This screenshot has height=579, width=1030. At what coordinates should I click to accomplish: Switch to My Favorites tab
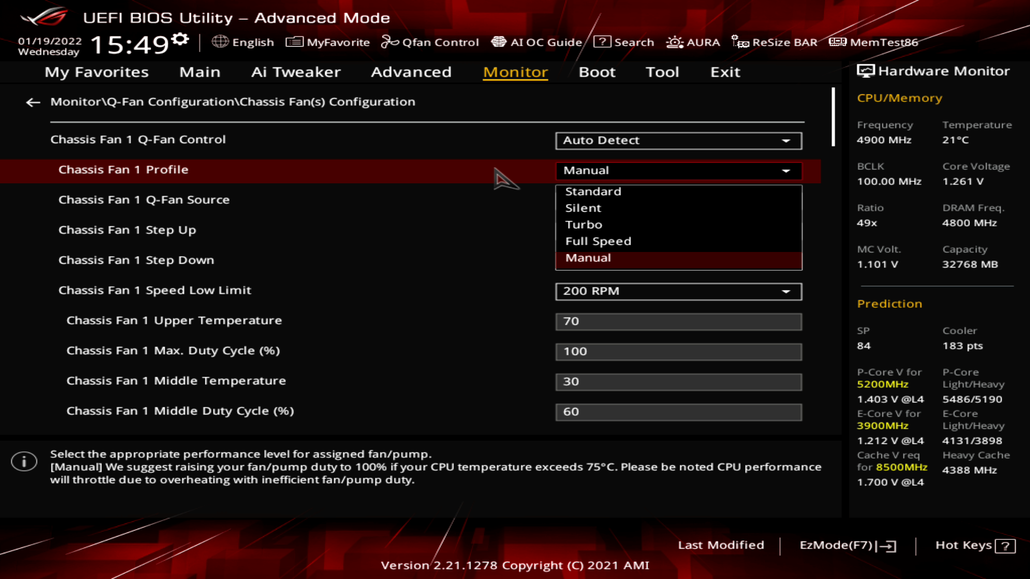tap(97, 72)
